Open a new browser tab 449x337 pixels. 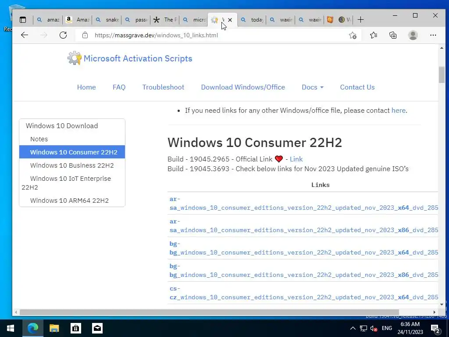click(x=361, y=20)
